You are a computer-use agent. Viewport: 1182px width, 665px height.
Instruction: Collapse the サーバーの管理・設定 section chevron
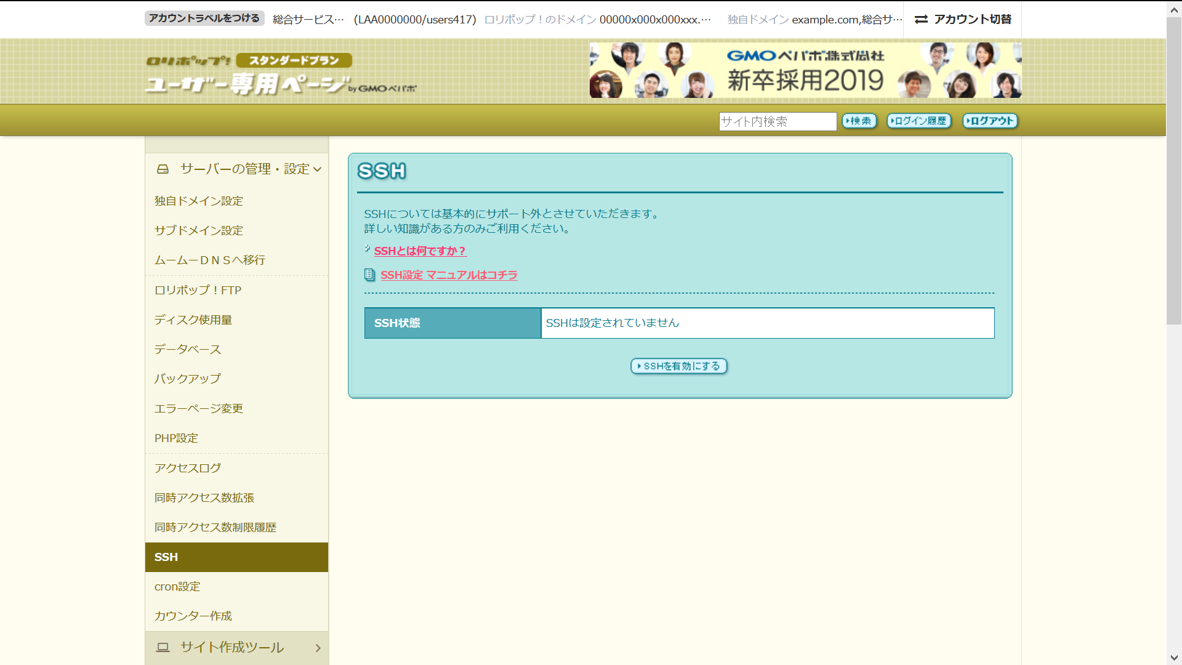click(318, 169)
